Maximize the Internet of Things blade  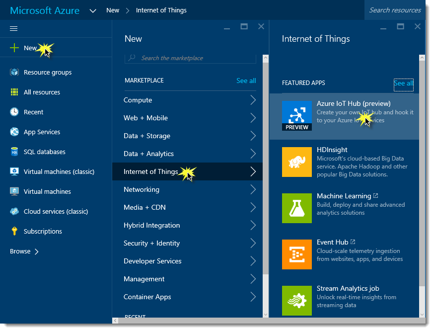(x=400, y=26)
